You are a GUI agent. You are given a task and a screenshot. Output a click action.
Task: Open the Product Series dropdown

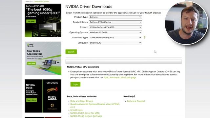115,22
